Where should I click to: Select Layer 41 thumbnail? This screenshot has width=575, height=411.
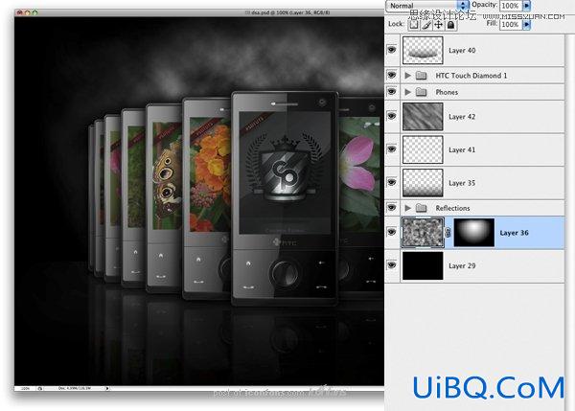click(423, 149)
